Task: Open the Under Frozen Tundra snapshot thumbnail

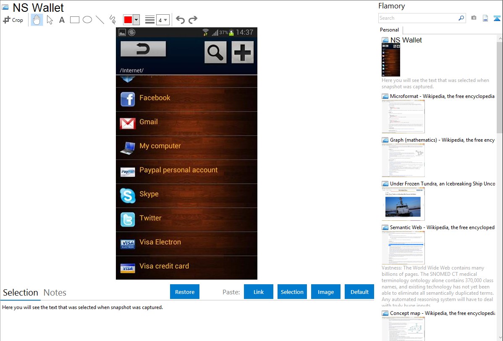Action: click(403, 204)
